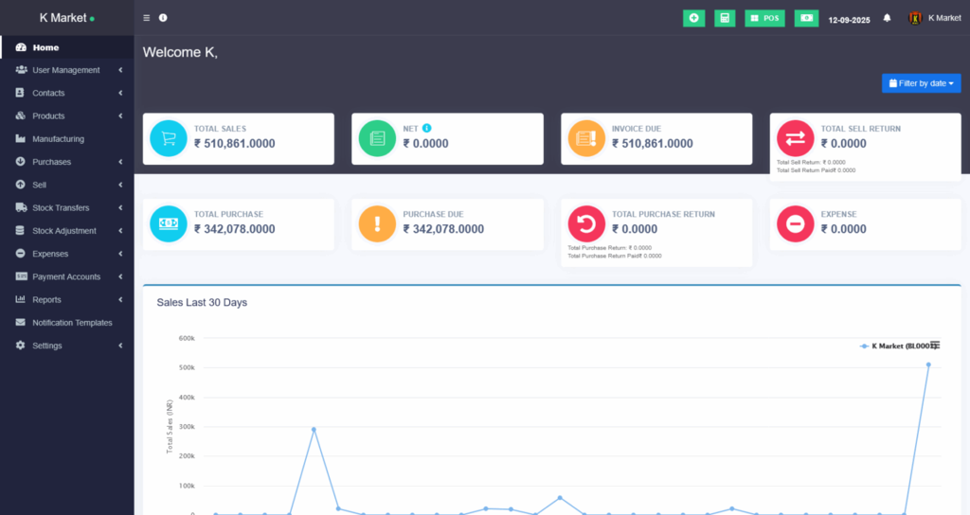Select Home in the sidebar
The height and width of the screenshot is (515, 970).
coord(45,47)
